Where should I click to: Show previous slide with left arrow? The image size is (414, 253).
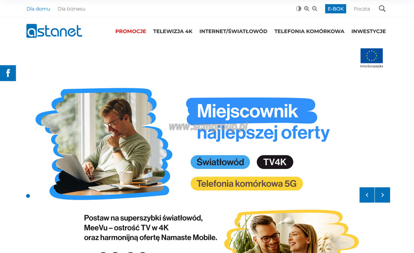367,195
